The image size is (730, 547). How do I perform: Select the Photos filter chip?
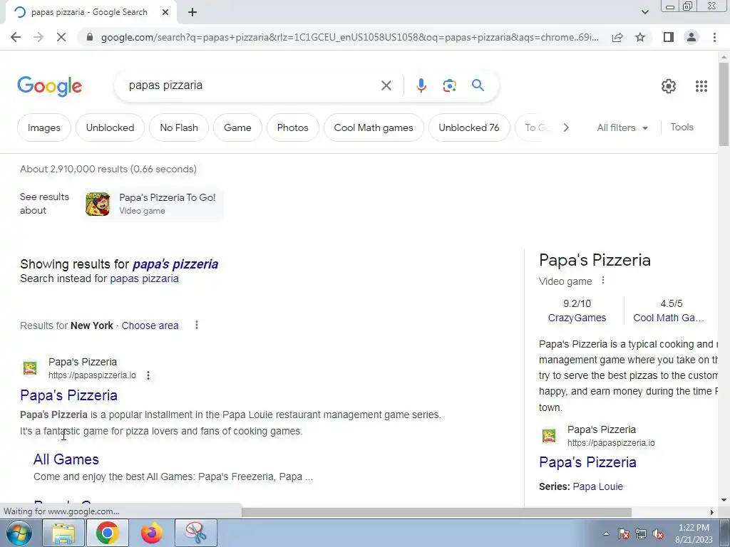tap(292, 127)
